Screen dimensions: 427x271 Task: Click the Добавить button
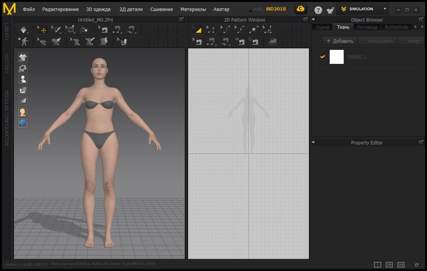[340, 41]
